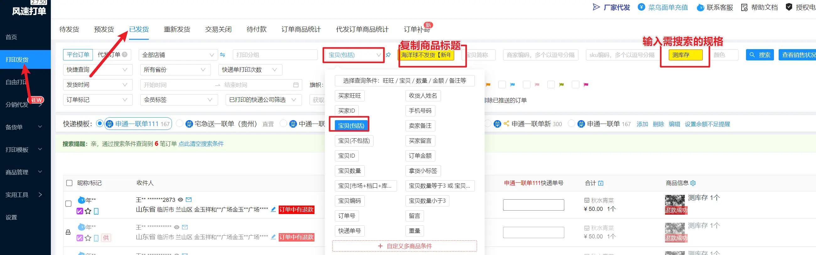816x255 pixels.
Task: Click the 打印分组 input field
Action: pos(275,55)
